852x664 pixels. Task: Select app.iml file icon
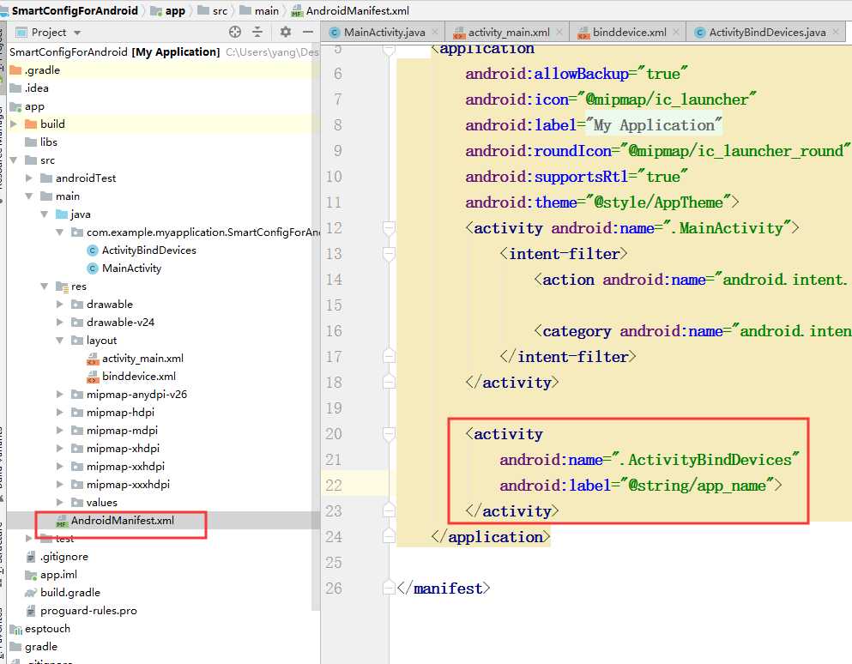pyautogui.click(x=31, y=574)
